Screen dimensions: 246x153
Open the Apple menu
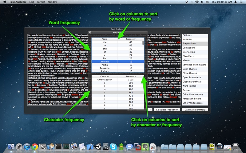pos(5,2)
